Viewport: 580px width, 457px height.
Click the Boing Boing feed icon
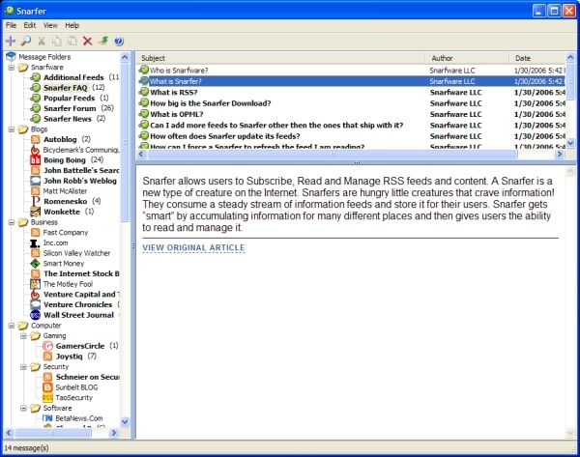36,160
